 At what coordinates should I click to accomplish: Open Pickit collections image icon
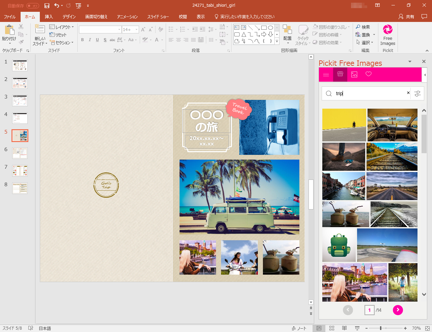pyautogui.click(x=354, y=74)
